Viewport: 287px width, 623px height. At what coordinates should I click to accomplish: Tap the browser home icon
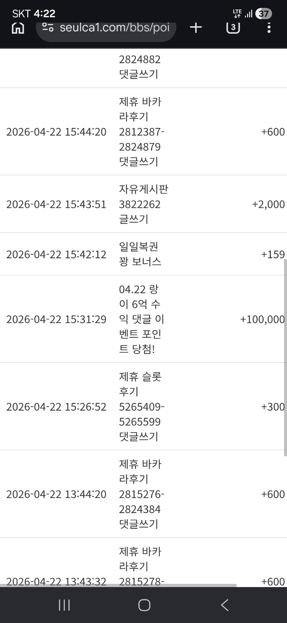pos(18,28)
